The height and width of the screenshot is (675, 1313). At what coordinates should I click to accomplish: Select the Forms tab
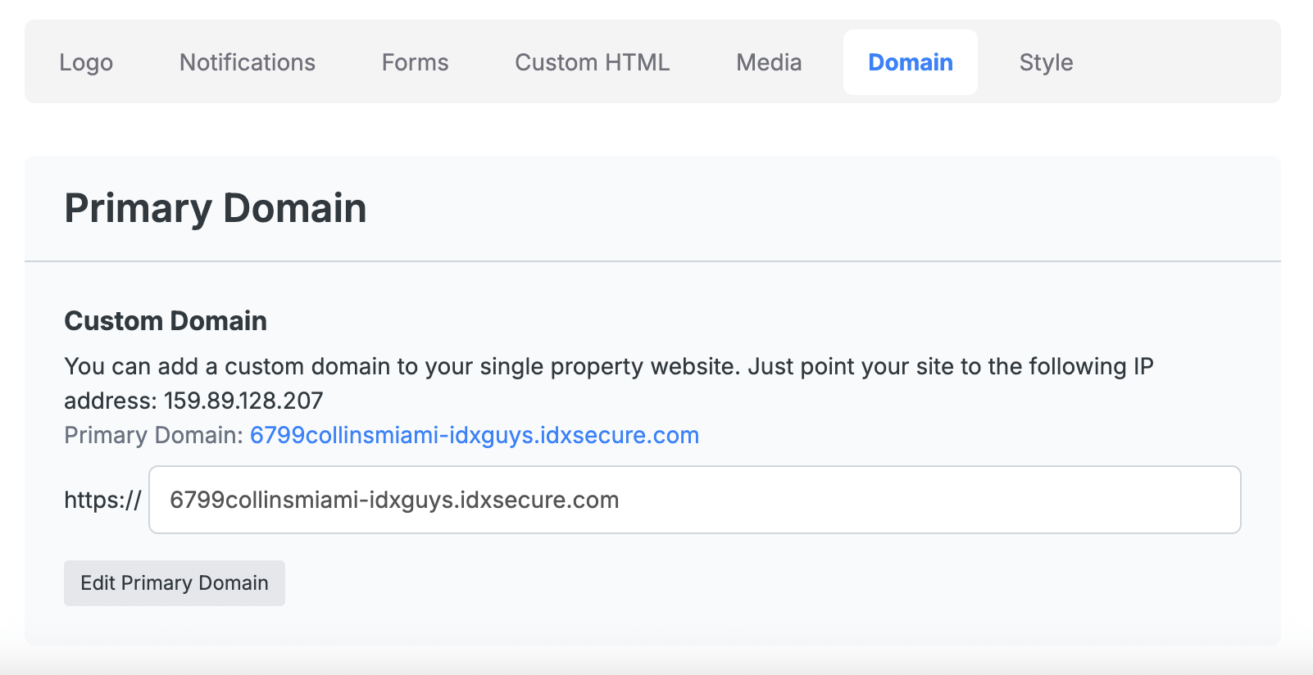(x=415, y=62)
